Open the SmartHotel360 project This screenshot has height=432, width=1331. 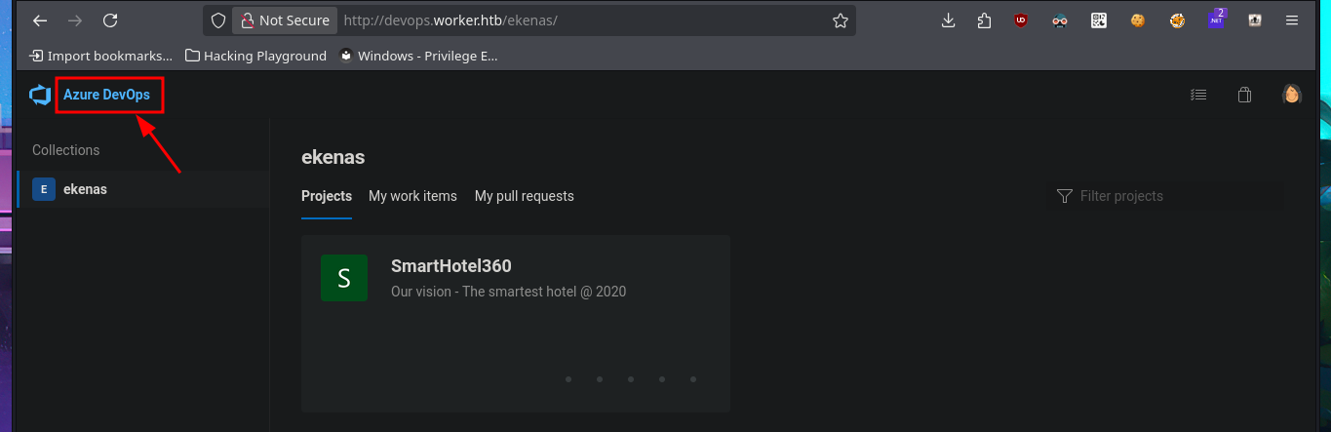pos(450,266)
